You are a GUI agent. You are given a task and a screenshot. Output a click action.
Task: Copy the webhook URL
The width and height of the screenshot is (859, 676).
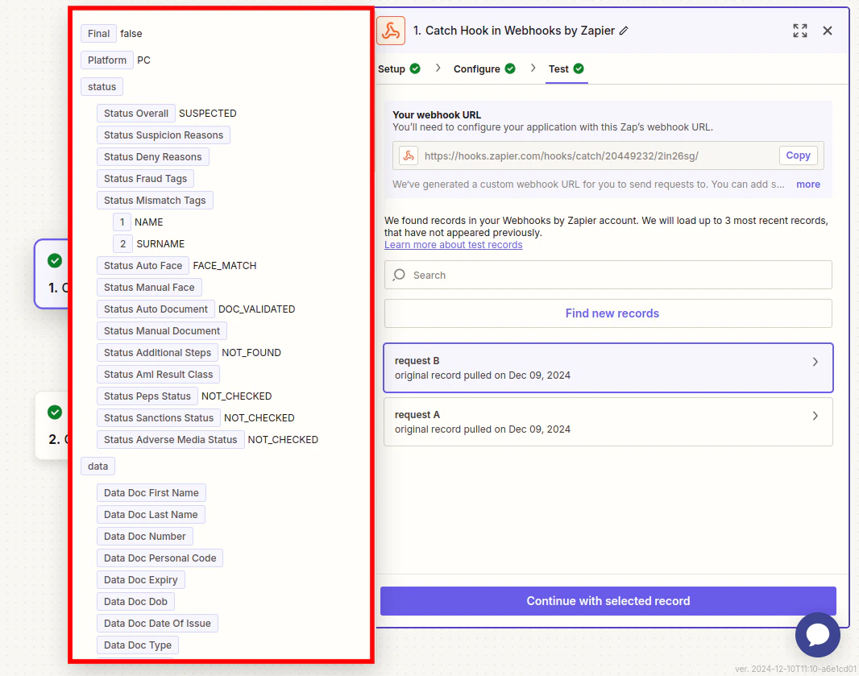(x=798, y=155)
